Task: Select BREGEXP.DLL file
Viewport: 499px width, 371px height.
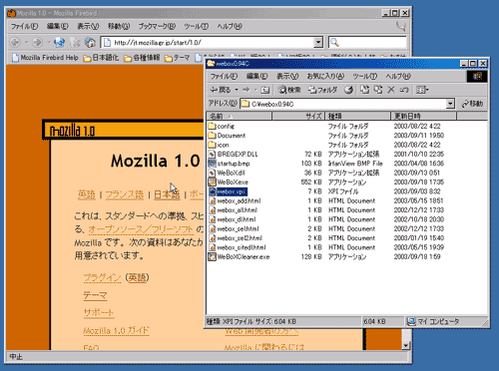Action: (x=233, y=155)
